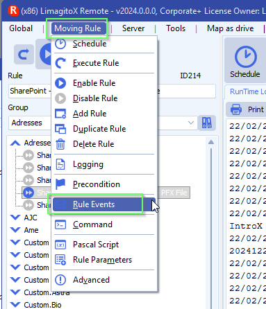Click the clock icon beside Schedule menu item
Viewport: 266px width, 309px height.
click(x=60, y=44)
